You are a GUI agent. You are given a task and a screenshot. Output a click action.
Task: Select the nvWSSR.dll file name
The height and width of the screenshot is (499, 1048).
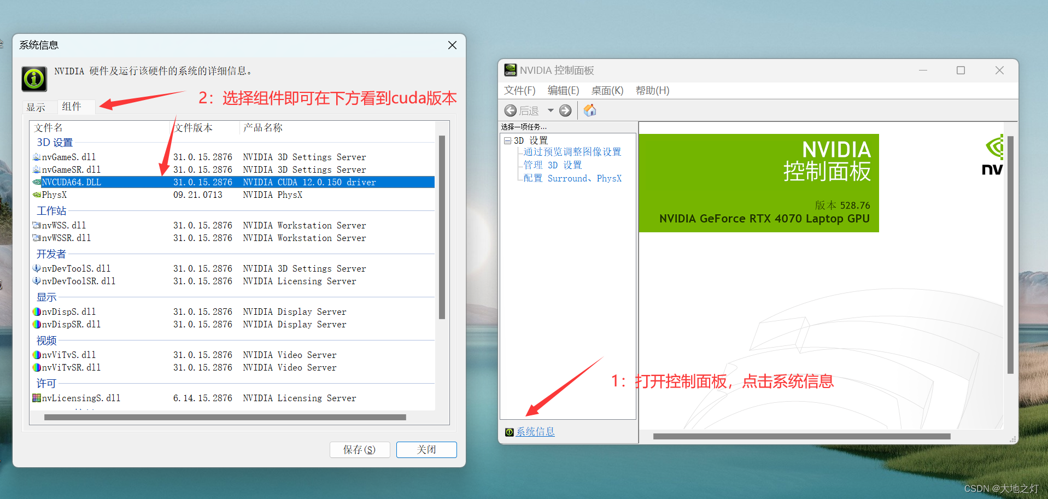point(66,238)
